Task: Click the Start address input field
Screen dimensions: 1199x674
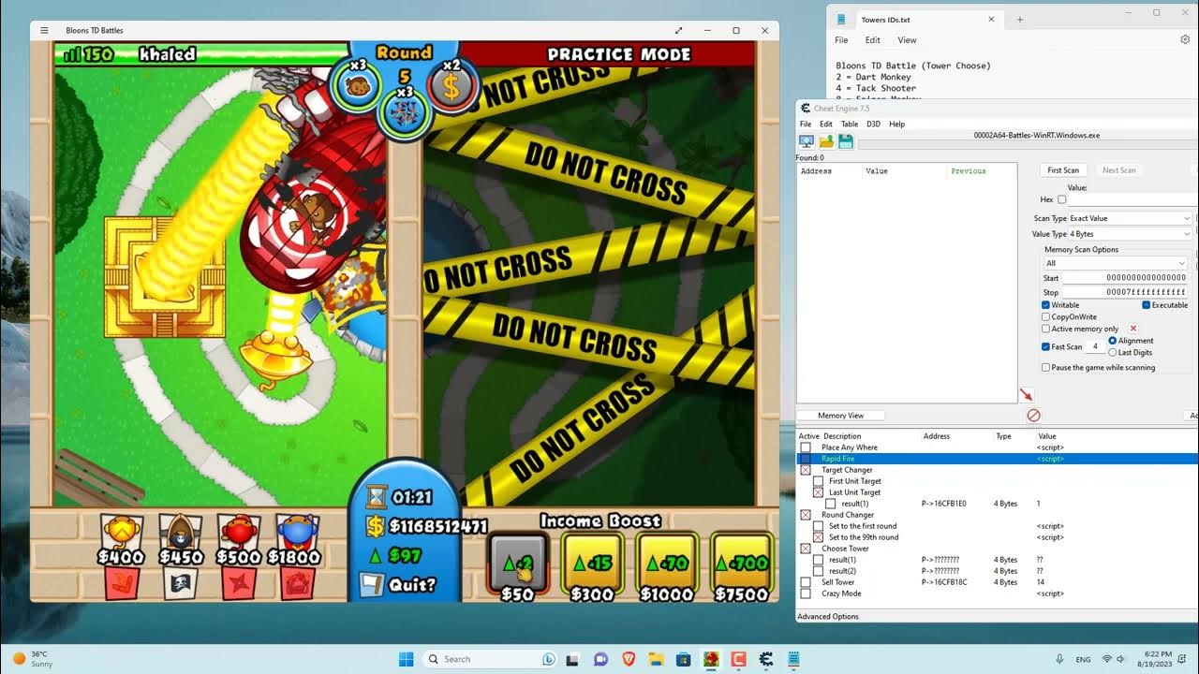Action: pyautogui.click(x=1125, y=278)
